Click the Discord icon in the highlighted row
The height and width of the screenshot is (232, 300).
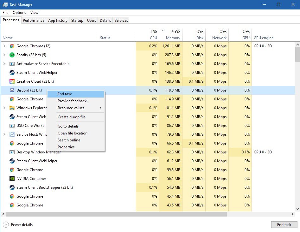tap(12, 90)
